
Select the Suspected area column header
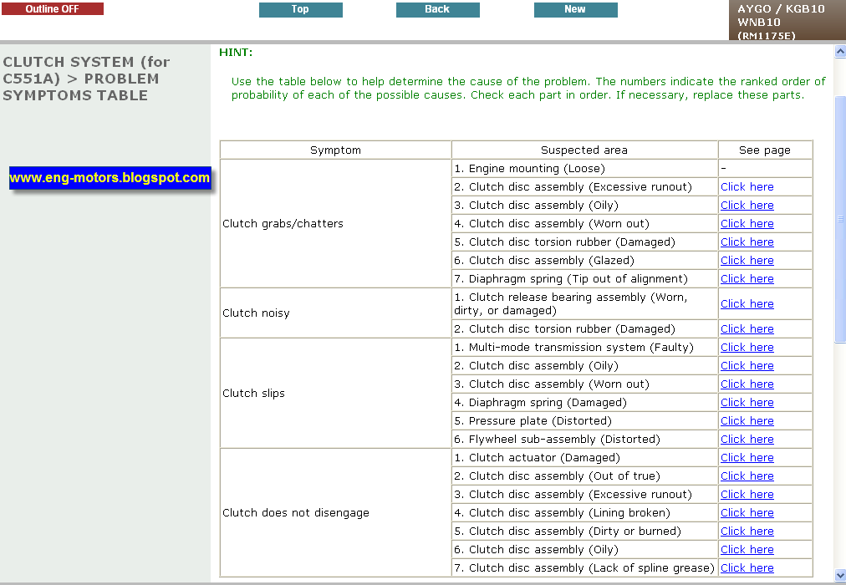[x=584, y=150]
